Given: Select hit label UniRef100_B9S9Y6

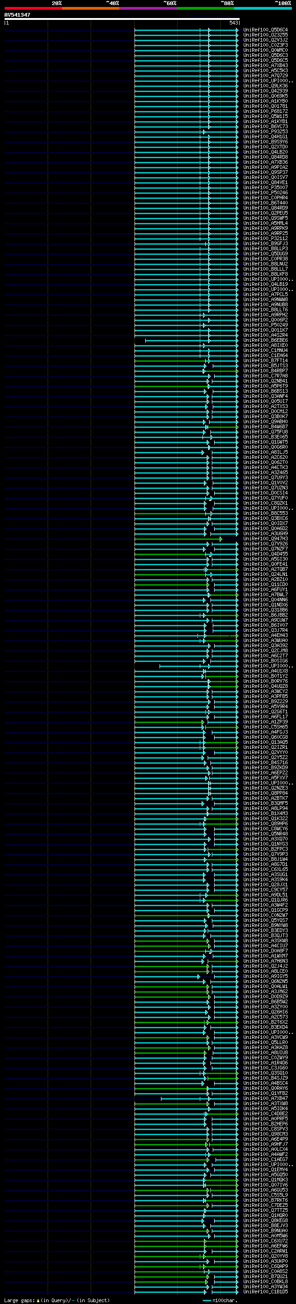Looking at the screenshot, I should pyautogui.click(x=265, y=142).
